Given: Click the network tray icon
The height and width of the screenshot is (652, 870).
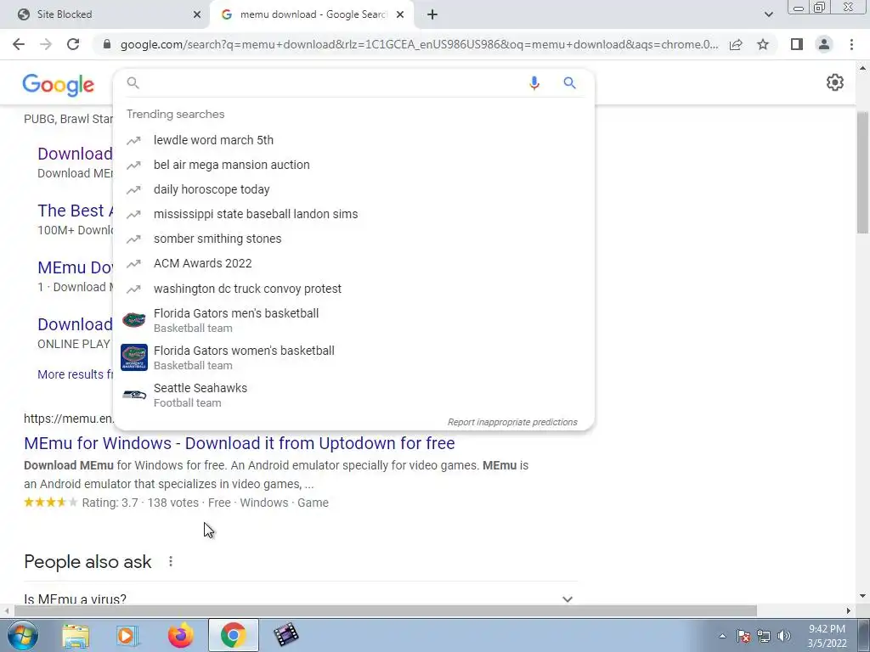Looking at the screenshot, I should point(764,636).
